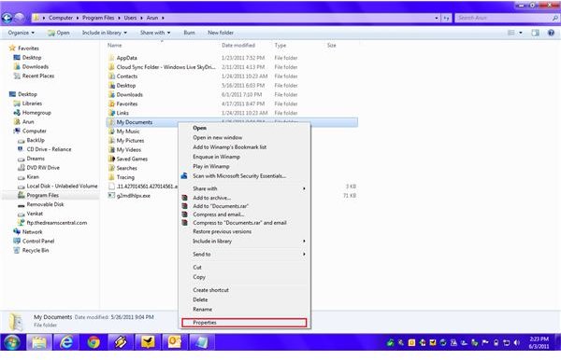Open the view options dropdown arrow
Viewport: 561px width, 360px height.
521,33
